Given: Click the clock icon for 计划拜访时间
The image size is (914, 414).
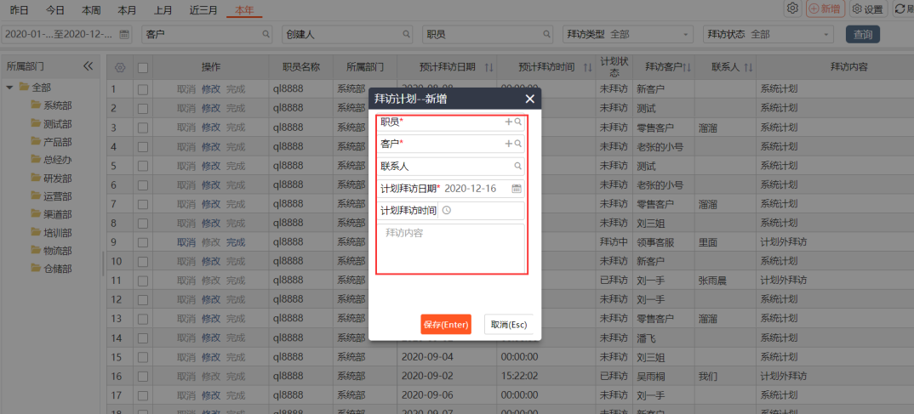Looking at the screenshot, I should (447, 211).
